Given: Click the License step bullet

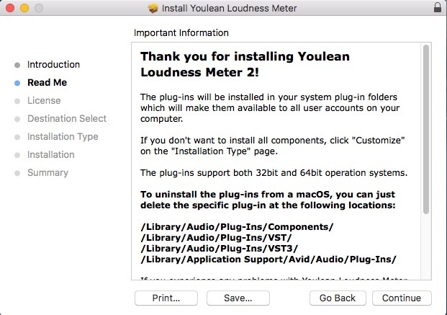Looking at the screenshot, I should 17,101.
